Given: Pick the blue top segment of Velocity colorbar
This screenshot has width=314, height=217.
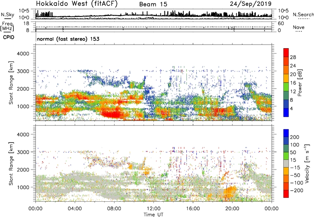Looking at the screenshot, I should 286,133.
